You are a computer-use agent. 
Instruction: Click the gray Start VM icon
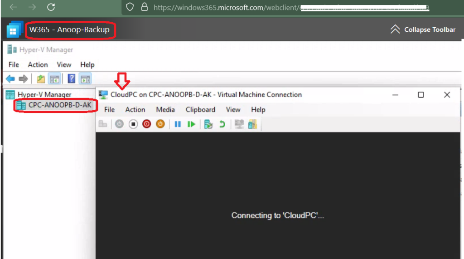119,124
